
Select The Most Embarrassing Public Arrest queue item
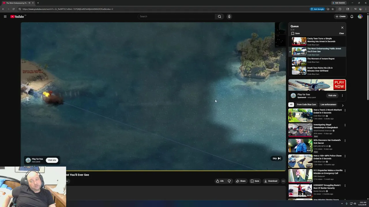(317, 51)
